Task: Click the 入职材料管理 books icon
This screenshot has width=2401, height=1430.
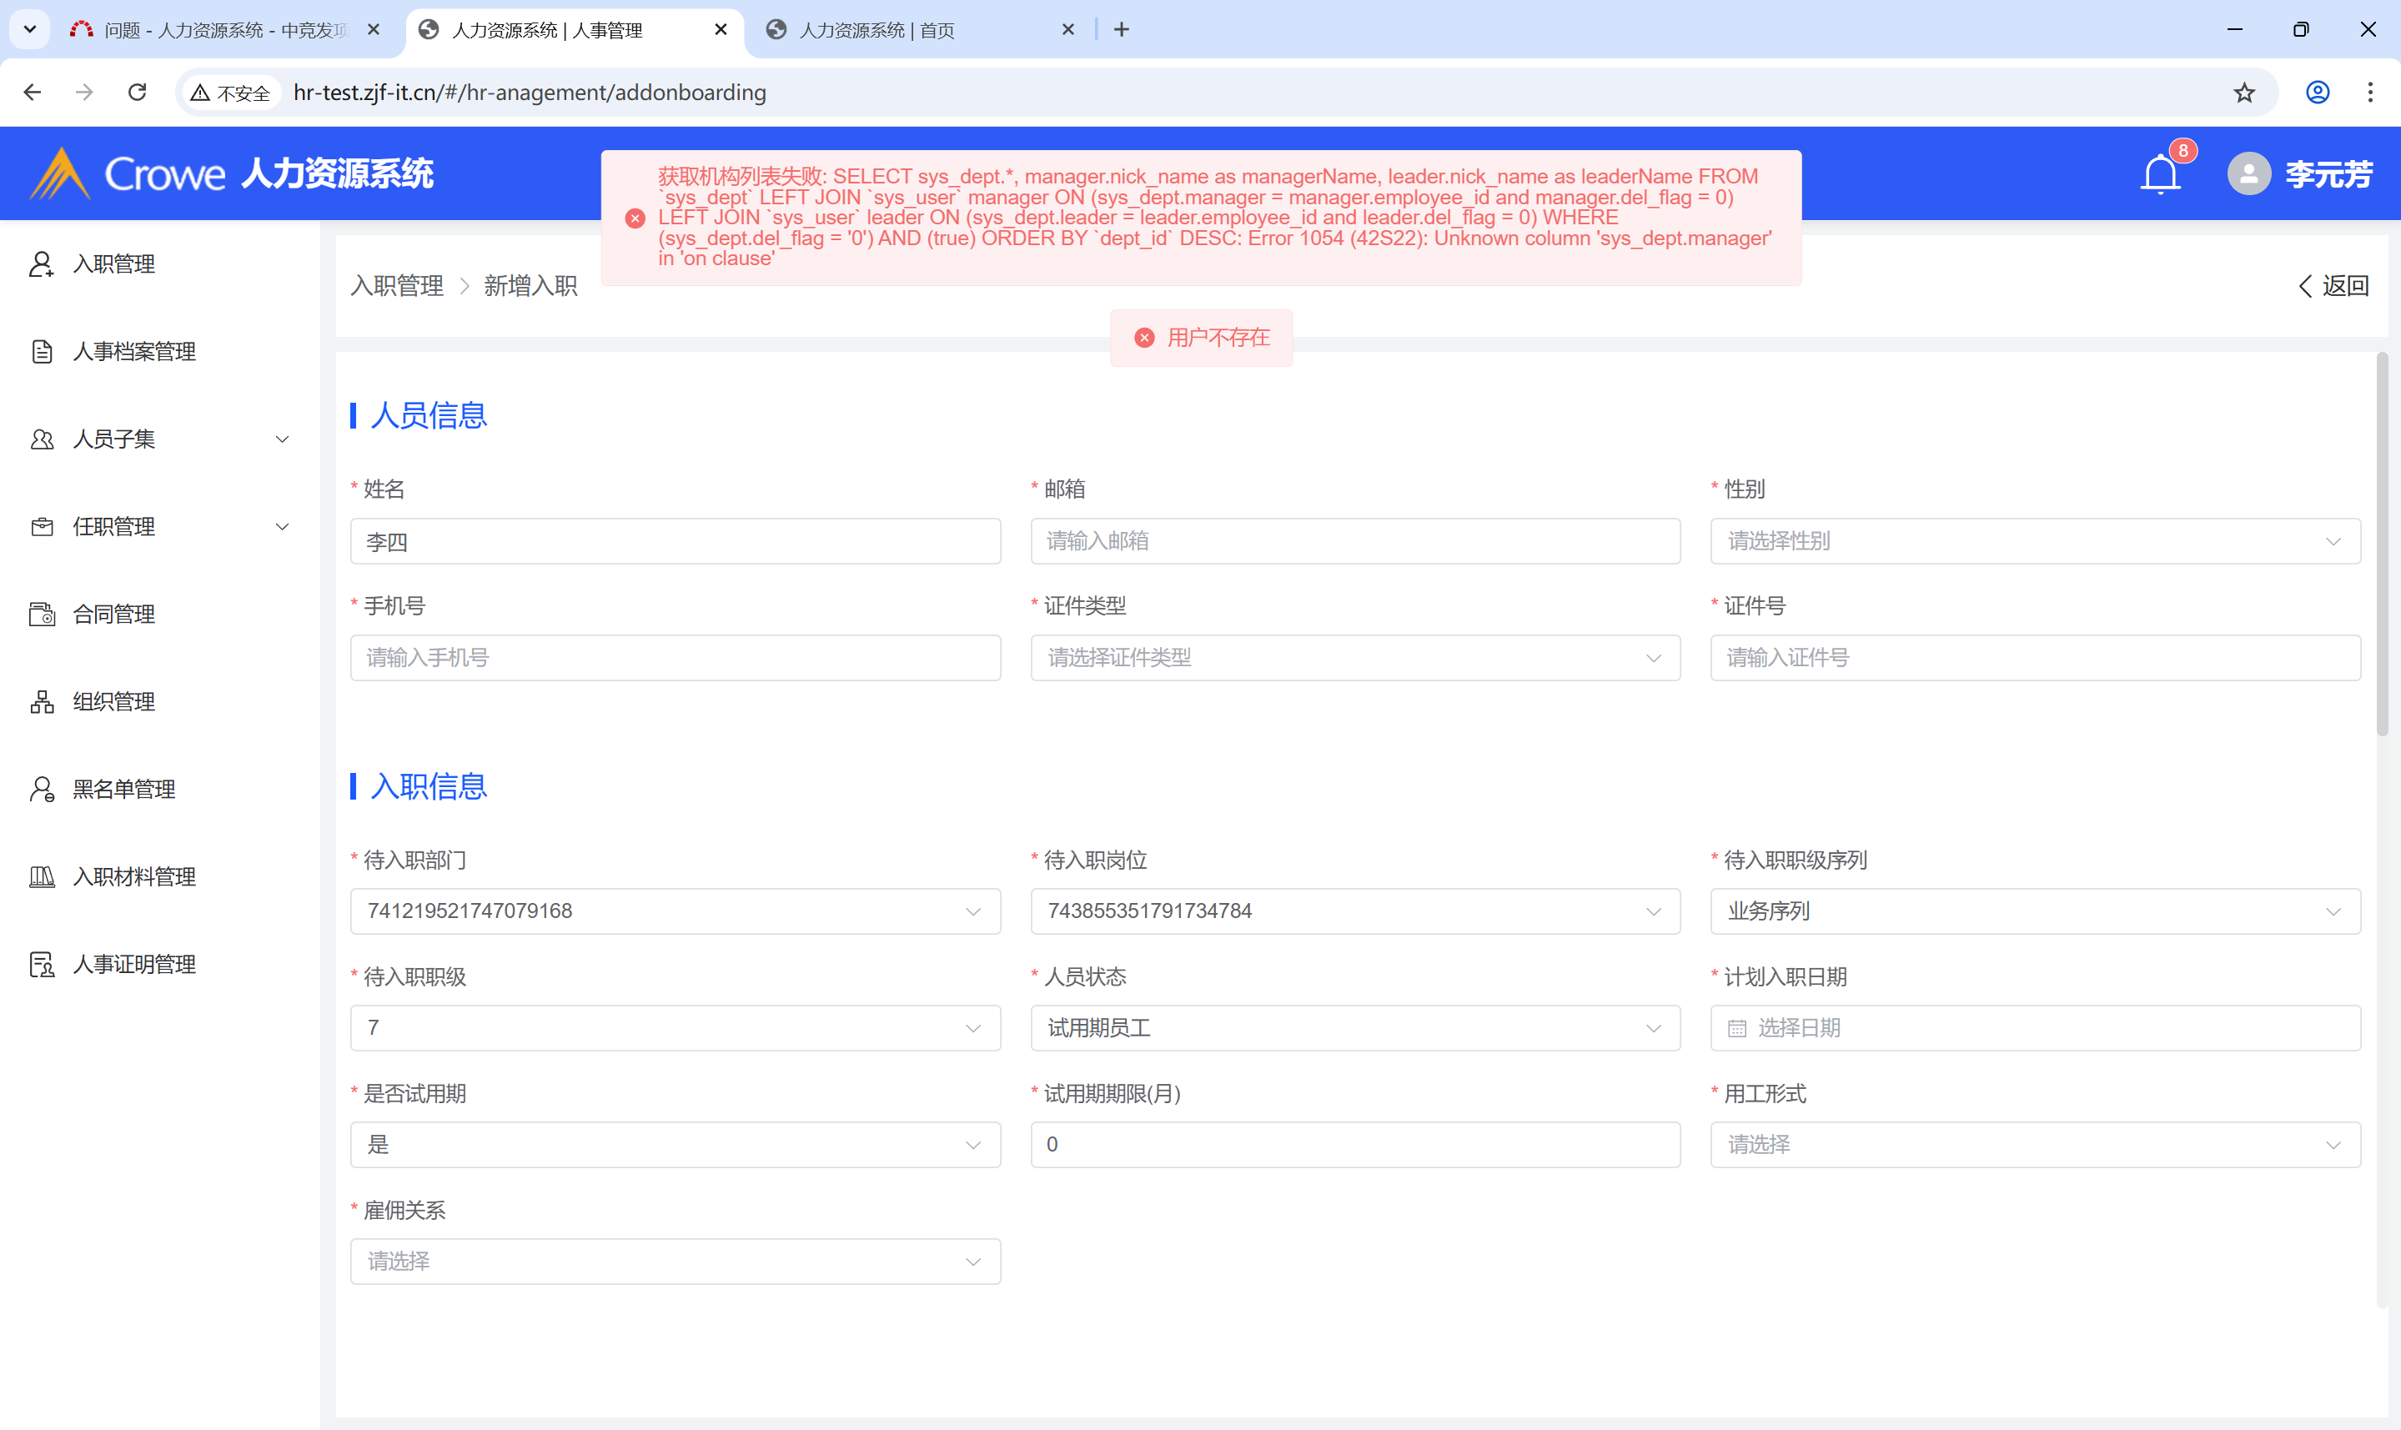Action: point(42,877)
